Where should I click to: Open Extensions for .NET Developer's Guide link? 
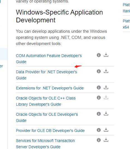(x=50, y=88)
